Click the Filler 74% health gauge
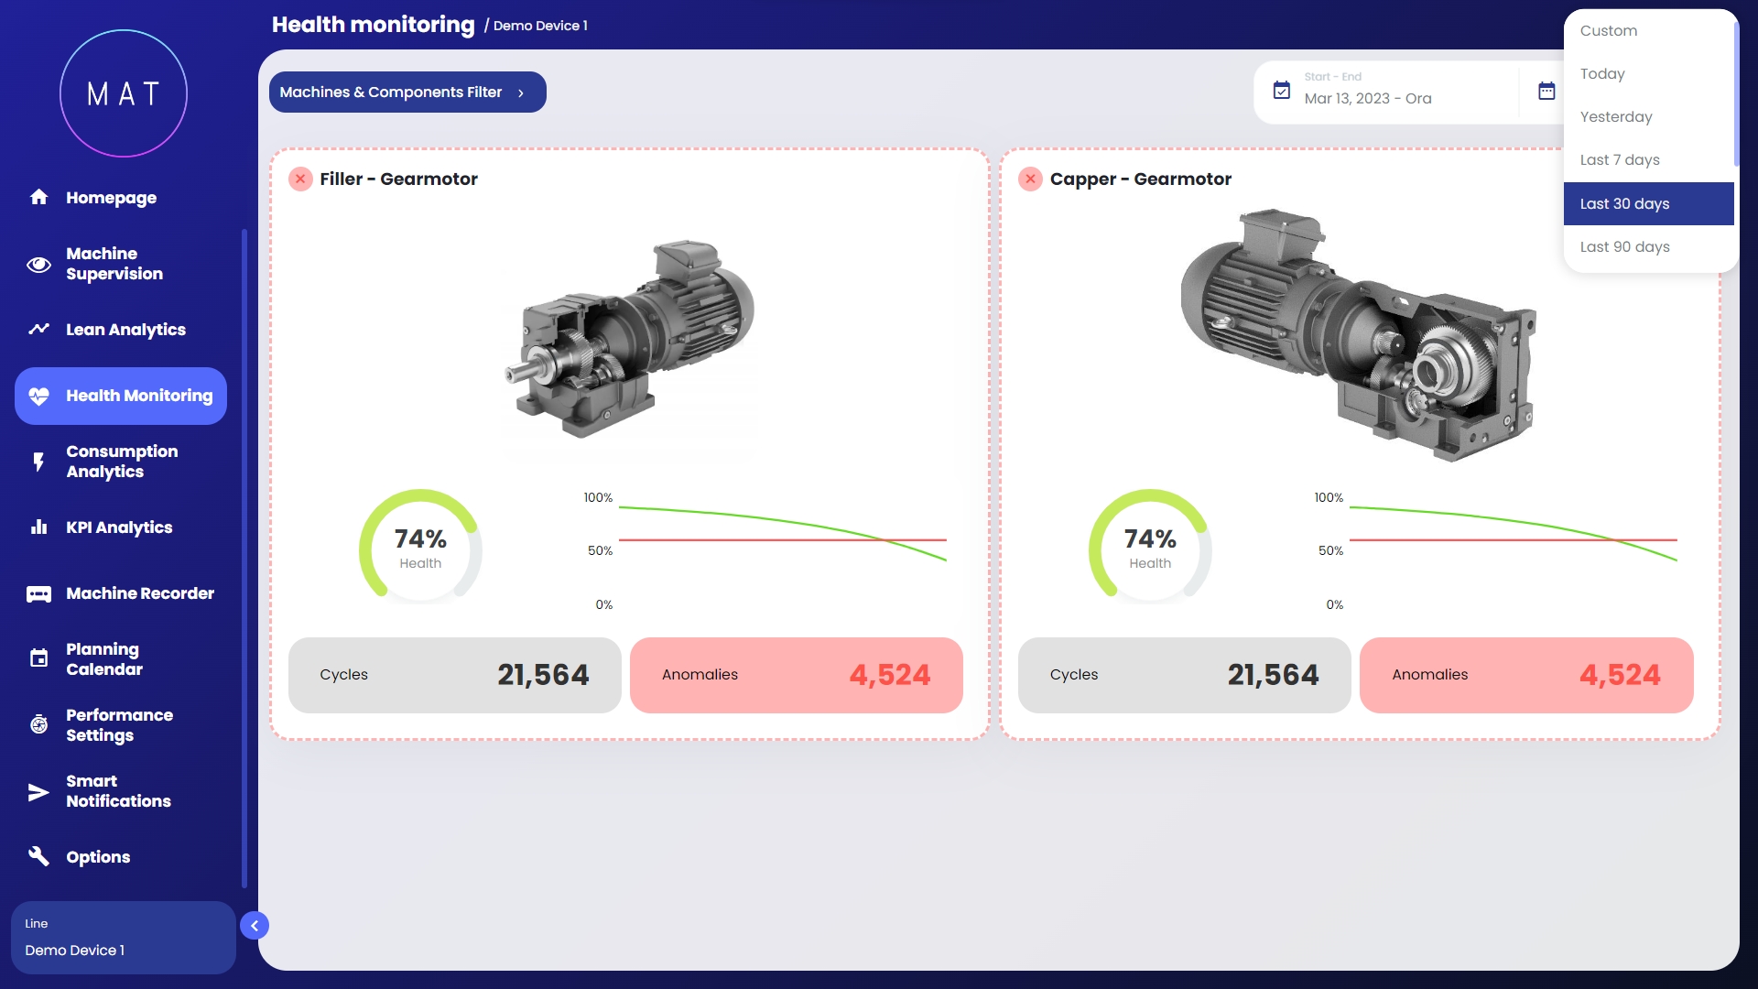Viewport: 1758px width, 989px height. click(x=420, y=548)
